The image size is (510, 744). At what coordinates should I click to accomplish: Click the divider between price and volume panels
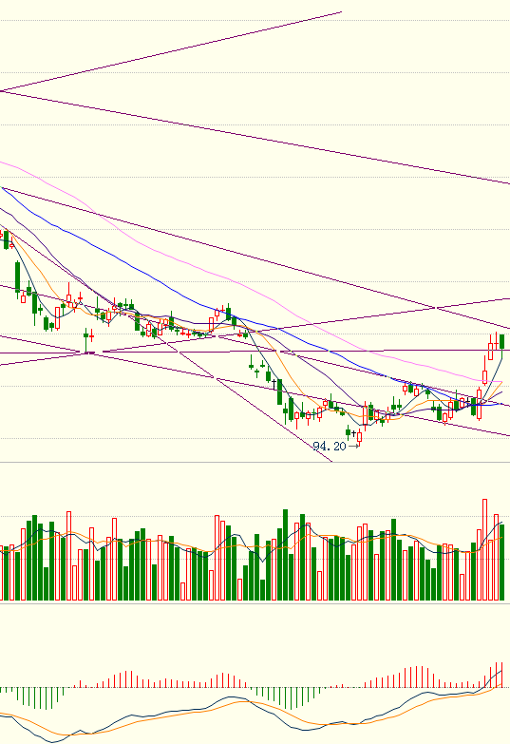point(255,462)
